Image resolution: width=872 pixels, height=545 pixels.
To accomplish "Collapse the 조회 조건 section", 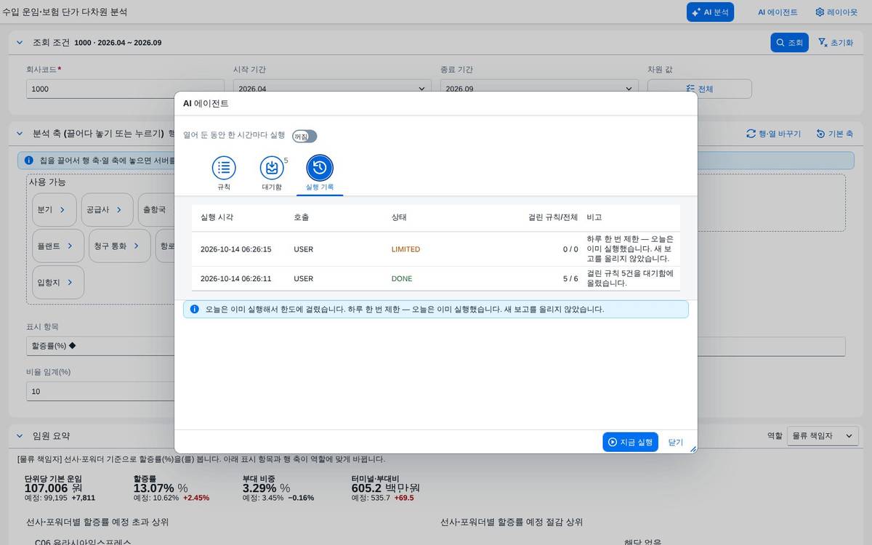I will pyautogui.click(x=20, y=42).
